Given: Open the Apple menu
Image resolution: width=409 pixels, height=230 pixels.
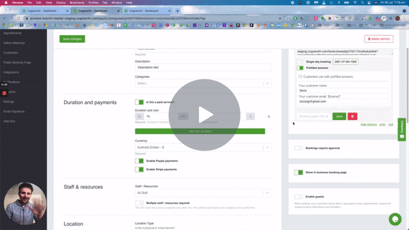Looking at the screenshot, I should point(6,3).
